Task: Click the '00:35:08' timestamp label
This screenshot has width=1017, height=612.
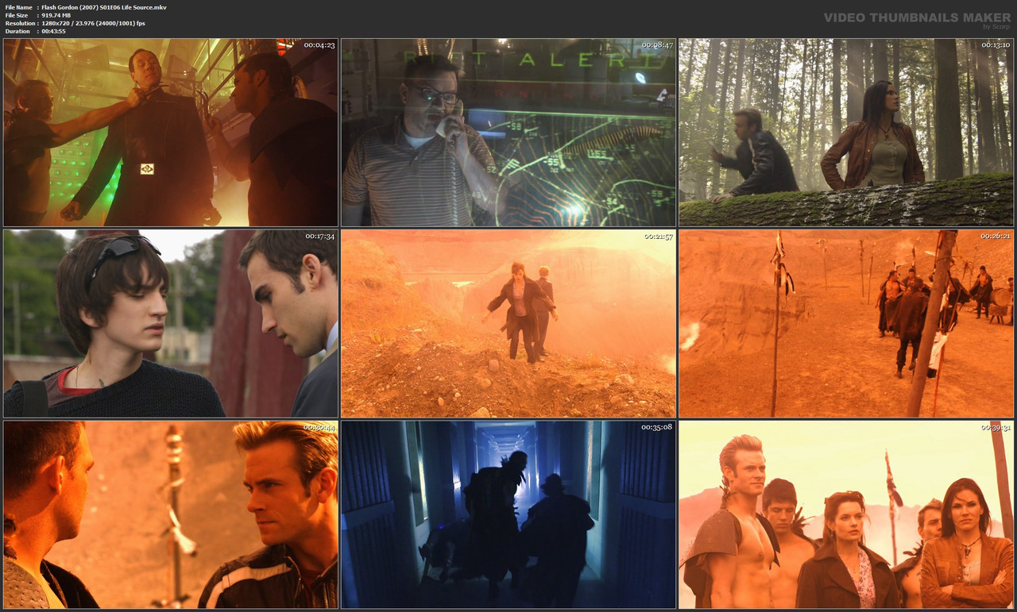Action: pyautogui.click(x=657, y=428)
